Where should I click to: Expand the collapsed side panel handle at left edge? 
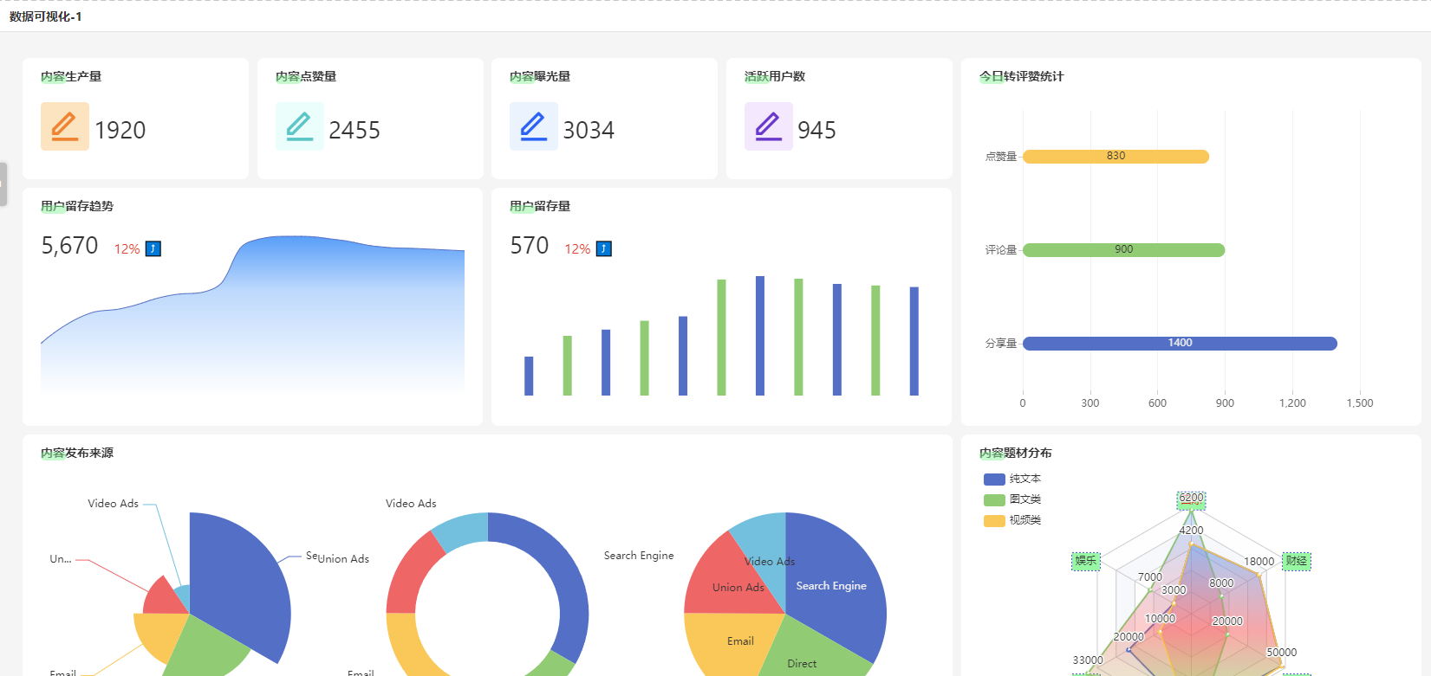click(3, 184)
